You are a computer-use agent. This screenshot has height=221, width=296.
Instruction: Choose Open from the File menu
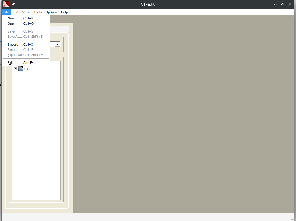(12, 23)
